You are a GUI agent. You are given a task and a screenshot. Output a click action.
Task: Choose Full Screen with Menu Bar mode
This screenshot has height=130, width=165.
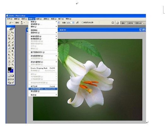(x=11, y=79)
